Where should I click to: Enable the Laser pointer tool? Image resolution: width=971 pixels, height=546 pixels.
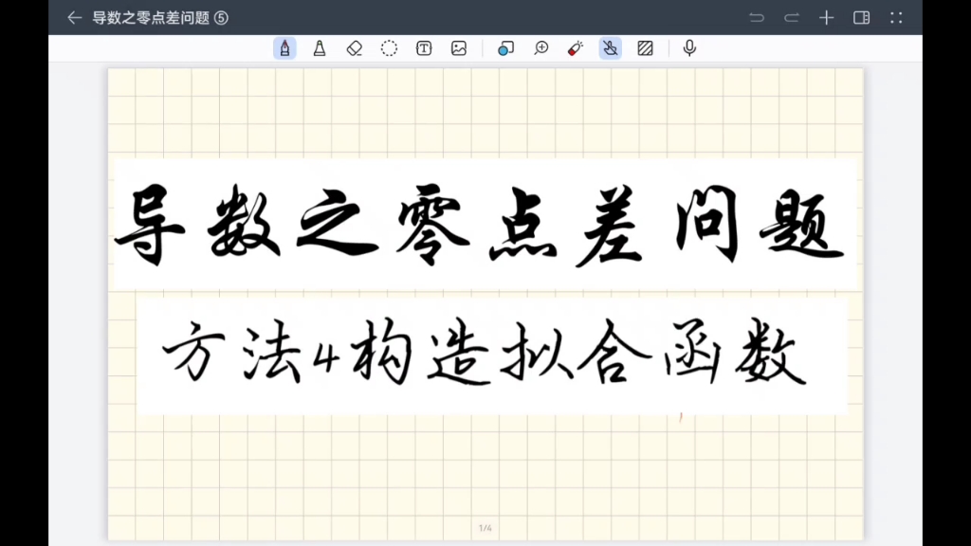[574, 47]
